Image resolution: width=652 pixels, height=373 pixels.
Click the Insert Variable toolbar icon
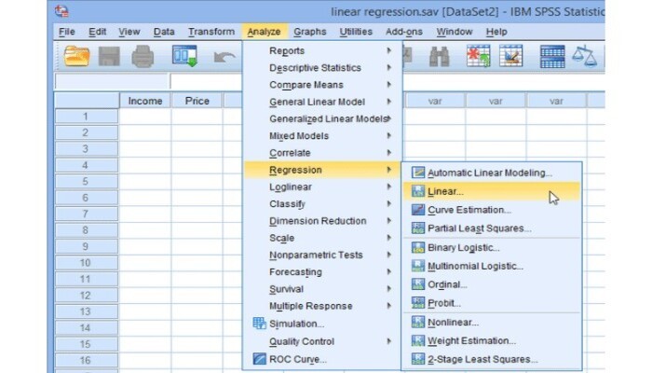pyautogui.click(x=511, y=56)
